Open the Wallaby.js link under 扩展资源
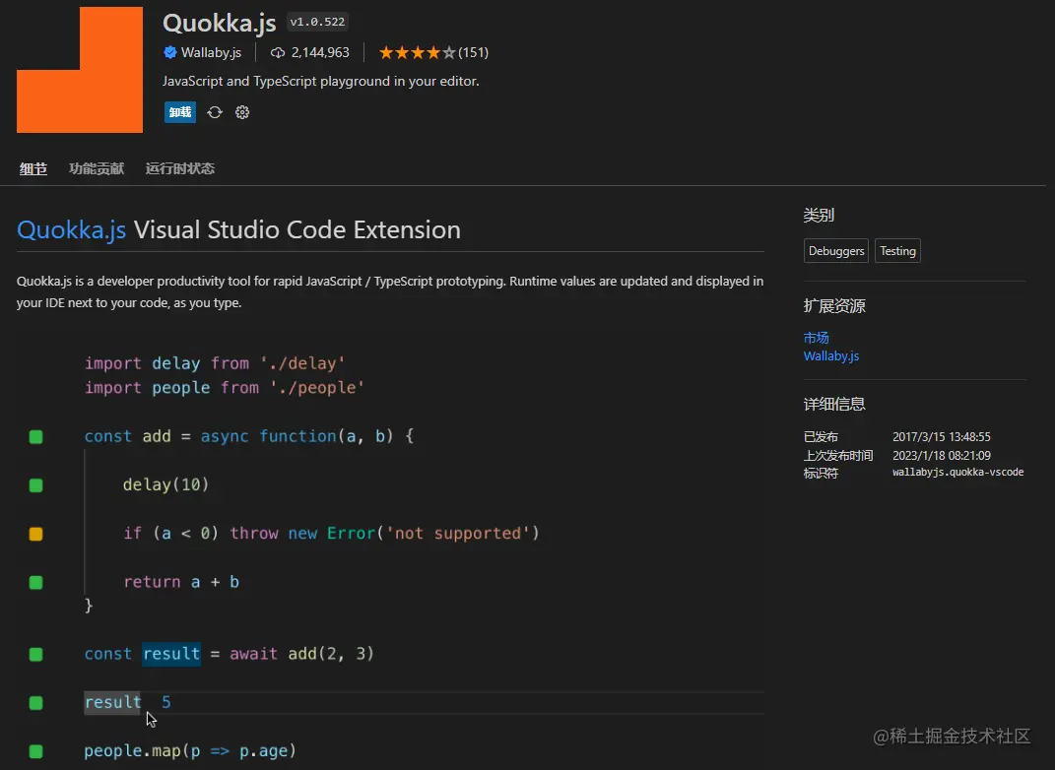Screen dimensions: 1055x770 pyautogui.click(x=831, y=355)
